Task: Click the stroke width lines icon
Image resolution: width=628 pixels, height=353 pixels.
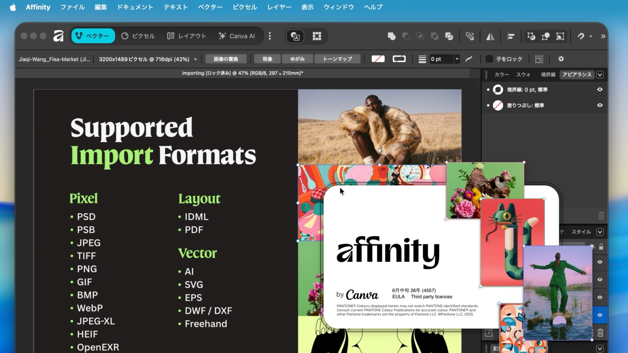Action: 422,59
